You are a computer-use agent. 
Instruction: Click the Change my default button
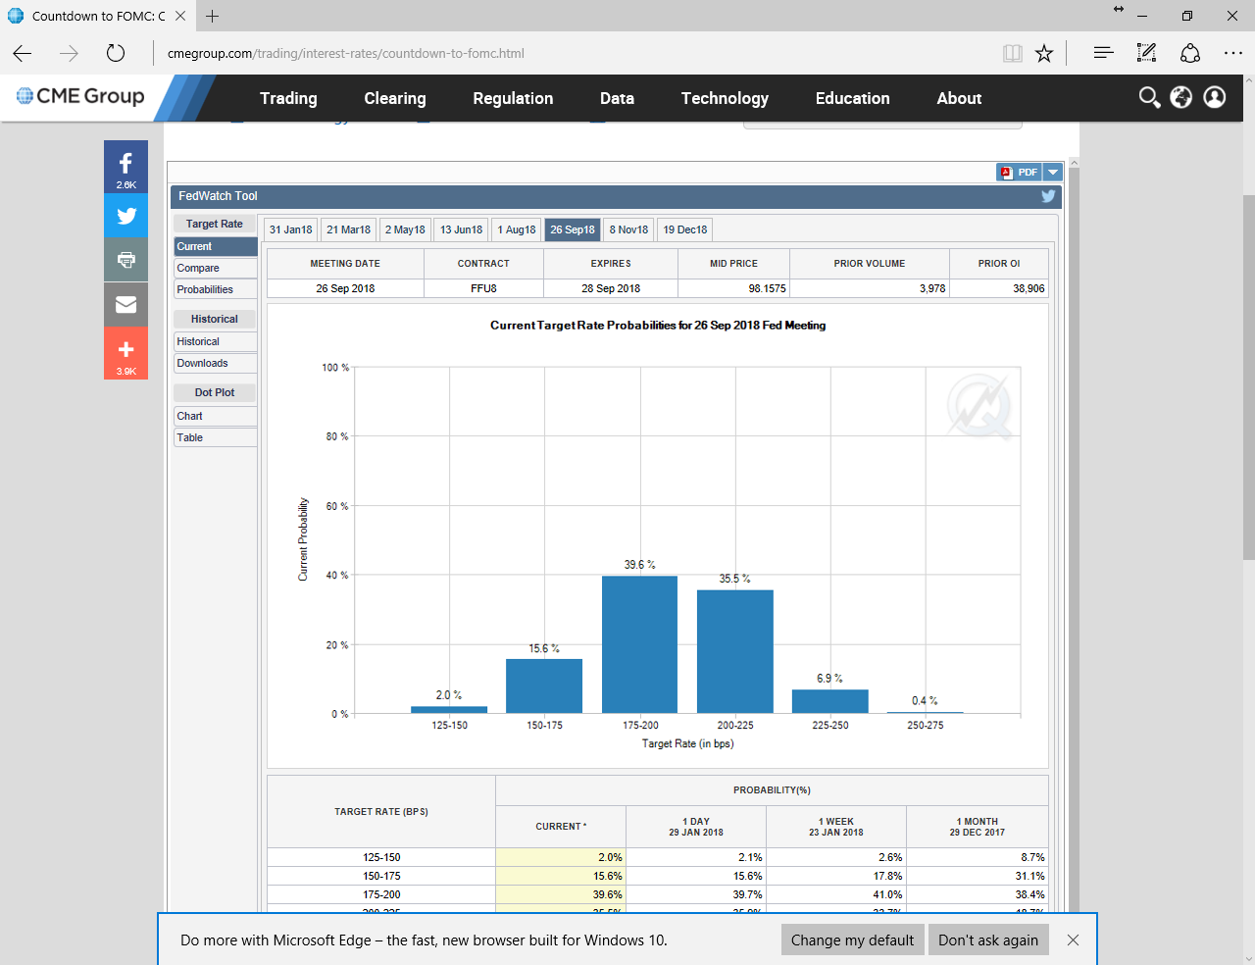click(x=852, y=940)
